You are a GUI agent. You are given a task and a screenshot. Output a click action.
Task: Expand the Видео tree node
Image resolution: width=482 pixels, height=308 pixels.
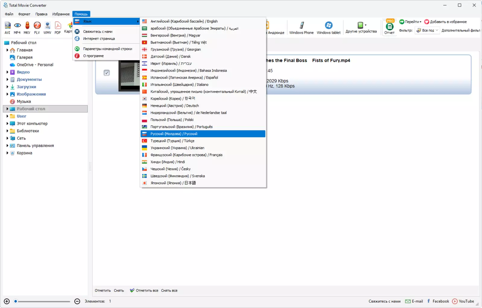pos(7,72)
